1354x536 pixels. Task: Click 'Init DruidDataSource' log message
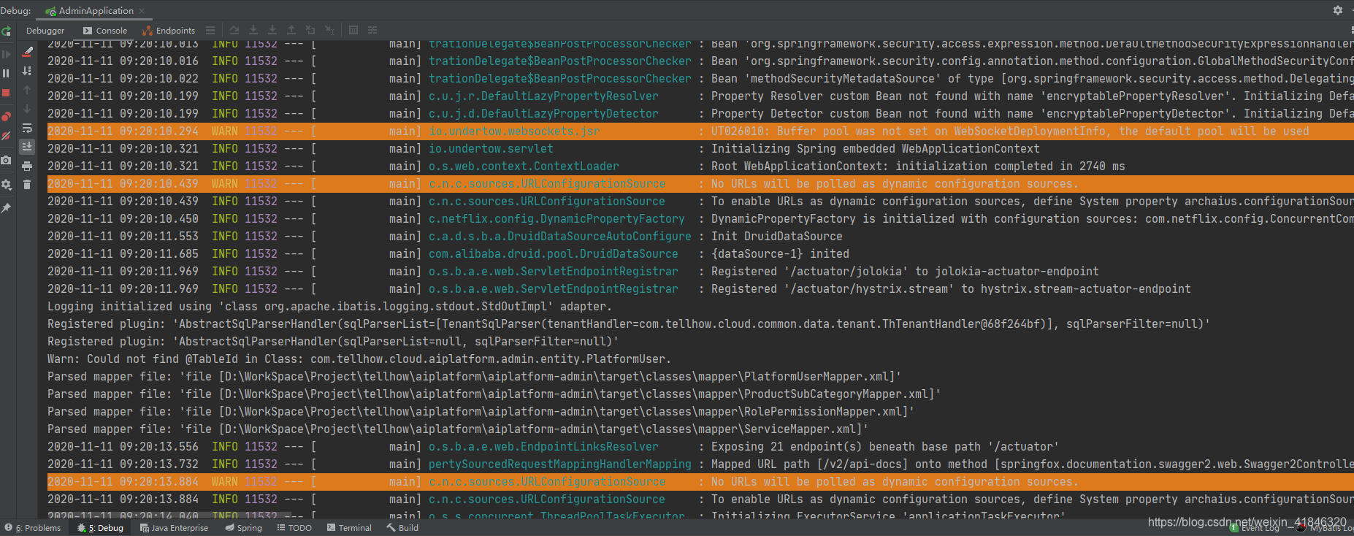point(777,237)
